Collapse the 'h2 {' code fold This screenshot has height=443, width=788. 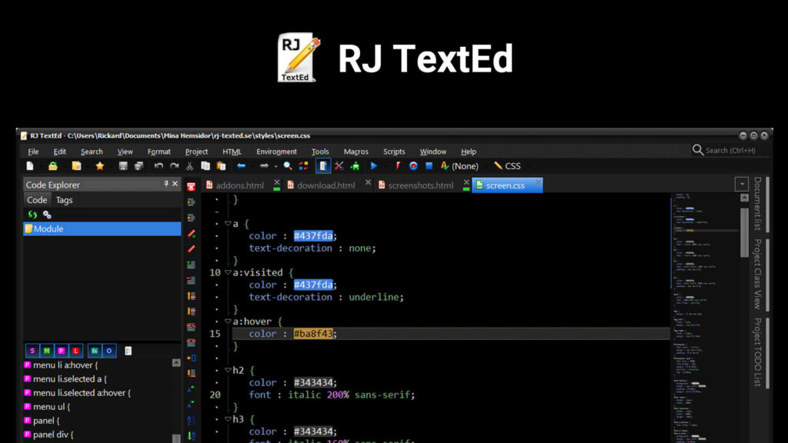tap(228, 370)
